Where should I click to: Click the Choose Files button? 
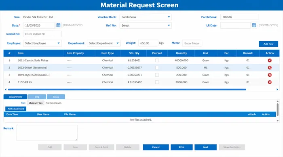pos(36,103)
